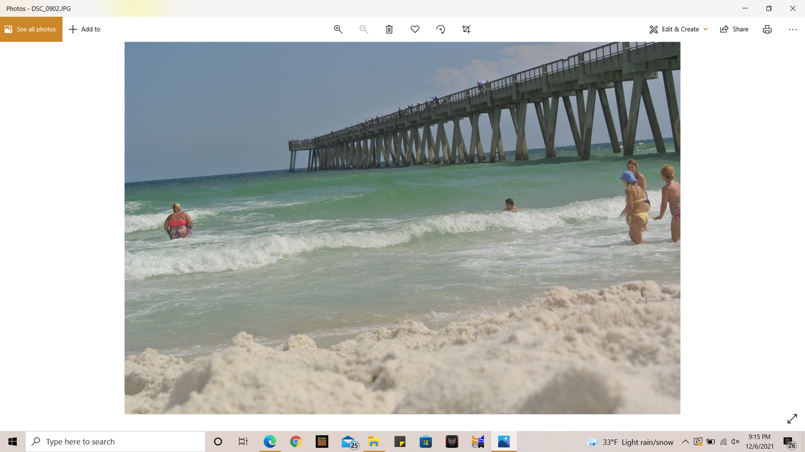
Task: Print the current photo
Action: click(767, 29)
